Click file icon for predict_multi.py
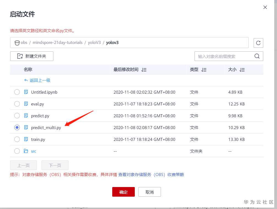Viewport: 277px width, 209px height. (26, 127)
